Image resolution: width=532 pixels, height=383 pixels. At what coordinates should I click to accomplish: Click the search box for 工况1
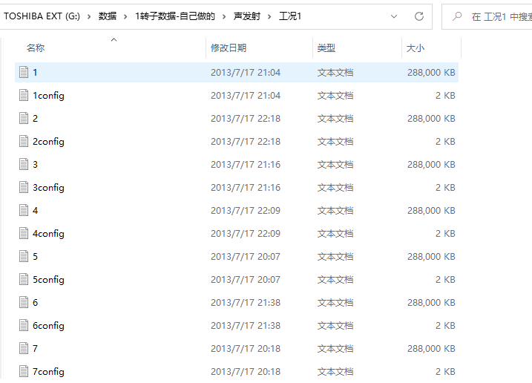pos(497,16)
